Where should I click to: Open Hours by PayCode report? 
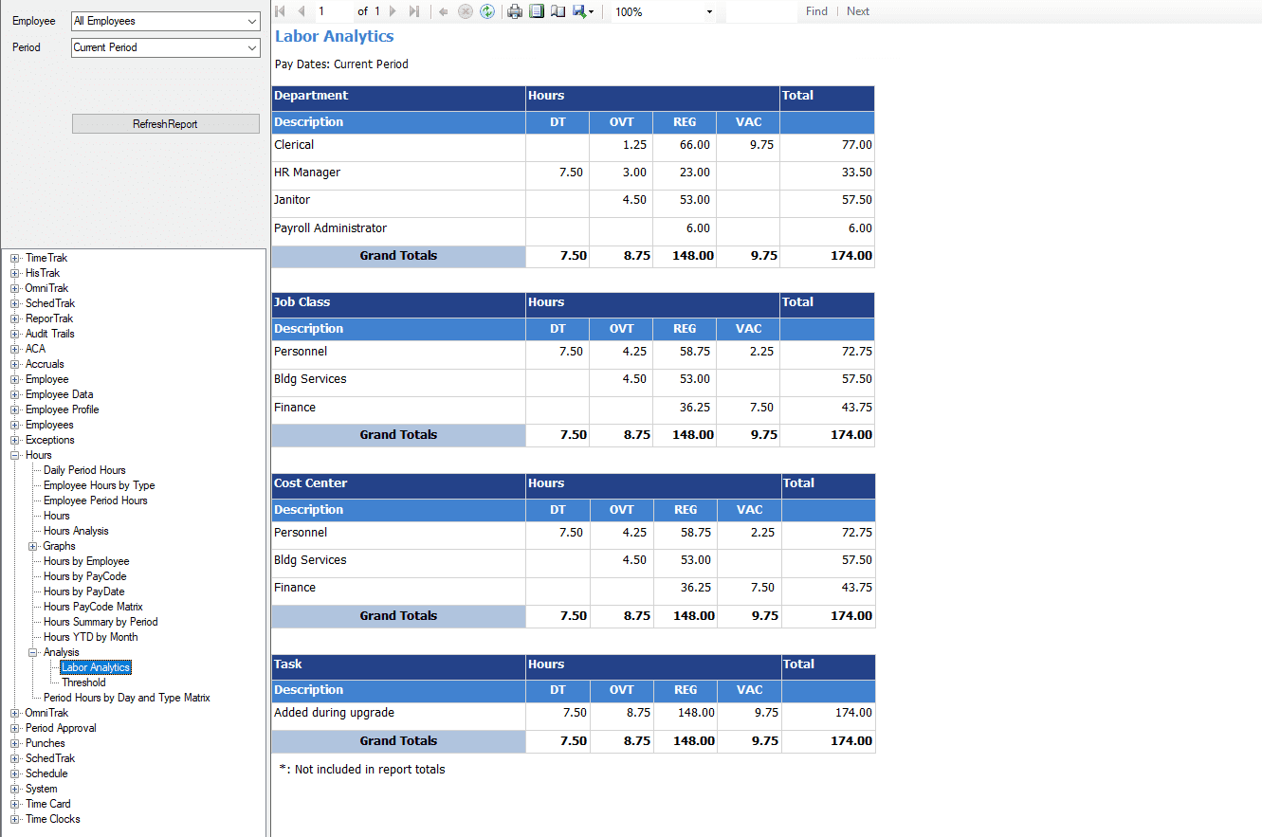click(x=84, y=576)
